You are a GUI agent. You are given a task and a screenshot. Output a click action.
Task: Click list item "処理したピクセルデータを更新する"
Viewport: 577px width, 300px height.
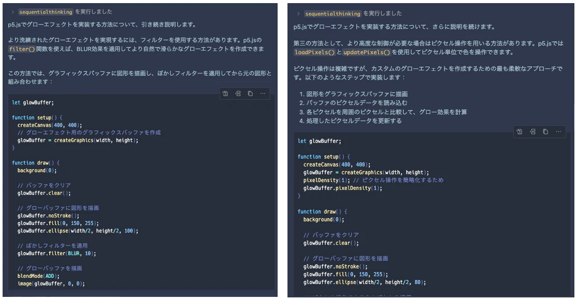354,121
